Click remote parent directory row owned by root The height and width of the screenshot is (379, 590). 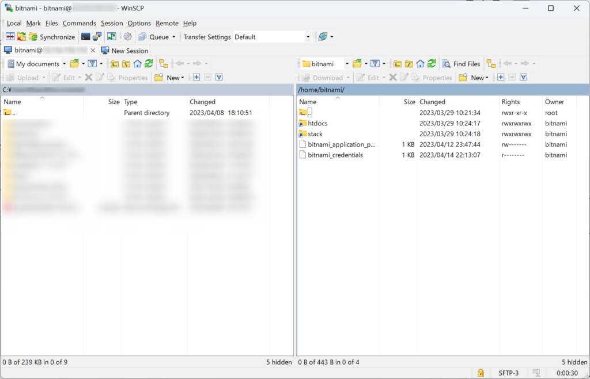tap(437, 113)
